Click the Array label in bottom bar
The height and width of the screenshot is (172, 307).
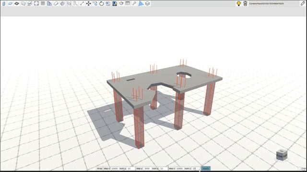coord(100,169)
